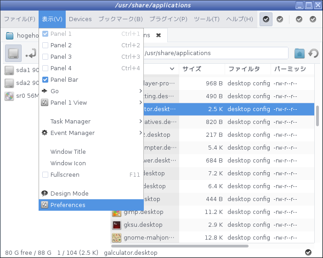Click the Panel 1 View settings icon
Screen dimensions: 323x258
[45, 102]
